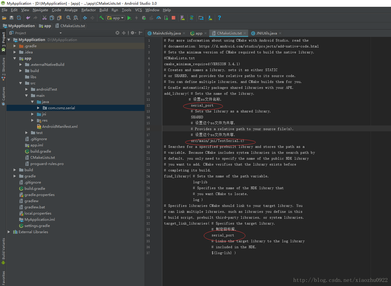391x286 pixels.
Task: Collapse the MyApplication root node
Action: (x=9, y=40)
